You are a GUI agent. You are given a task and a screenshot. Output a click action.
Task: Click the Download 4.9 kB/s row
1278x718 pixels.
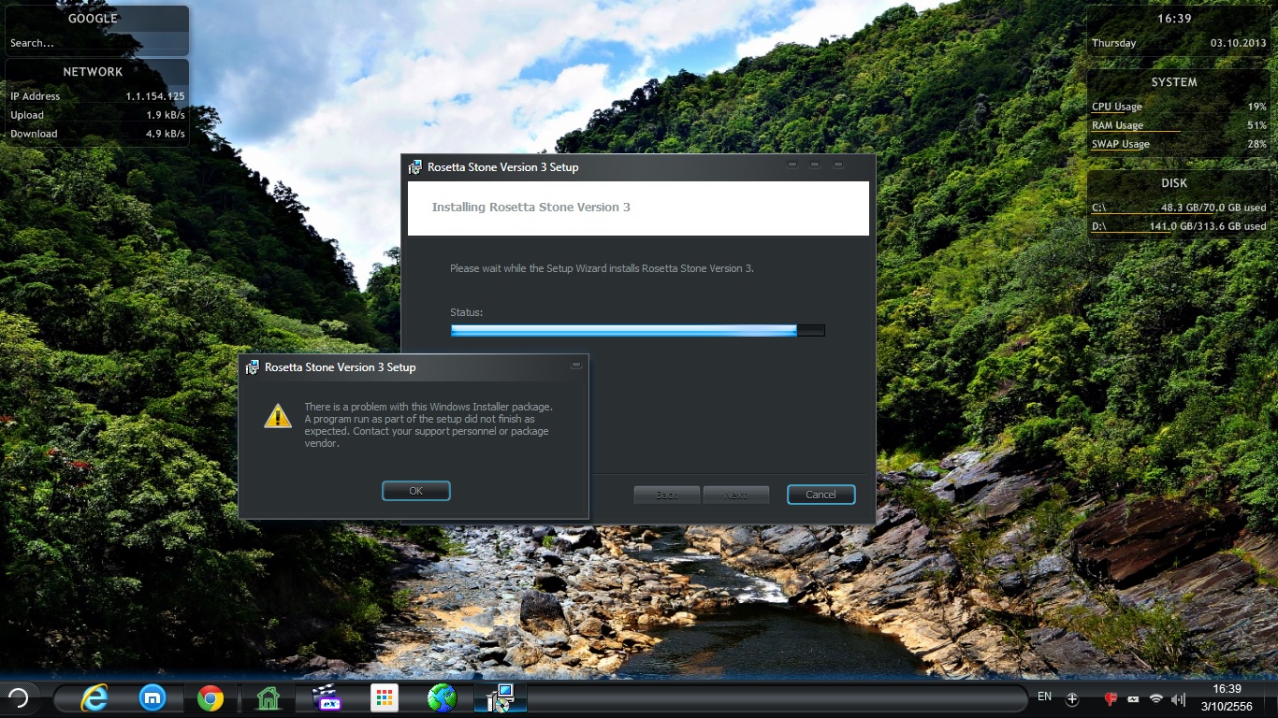coord(97,134)
